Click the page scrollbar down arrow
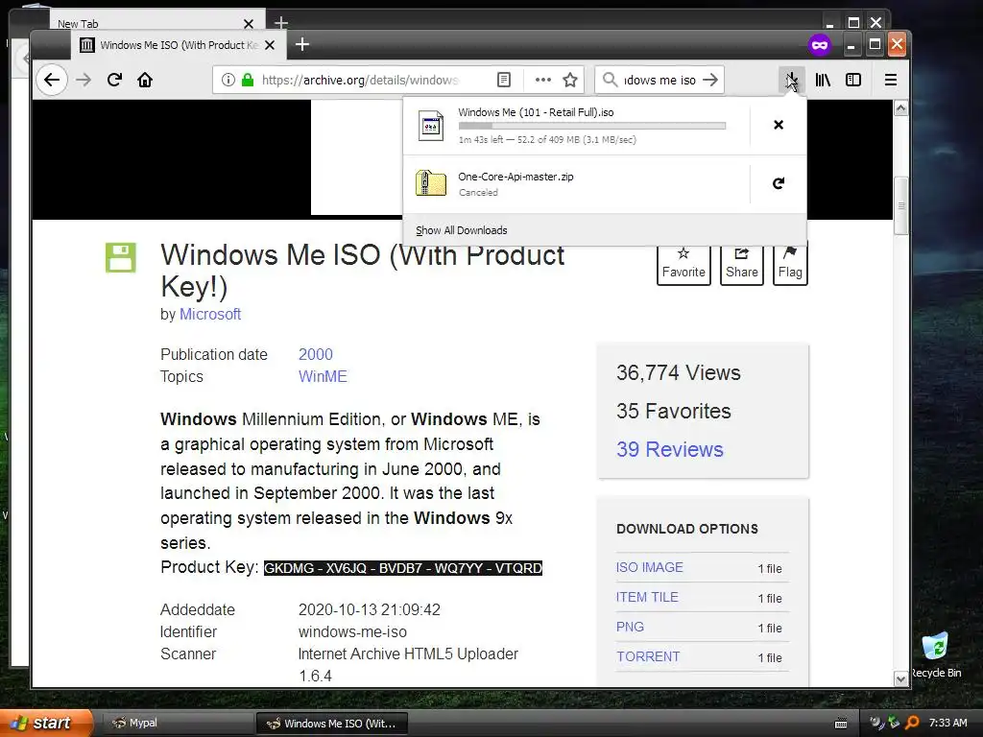 click(x=900, y=678)
